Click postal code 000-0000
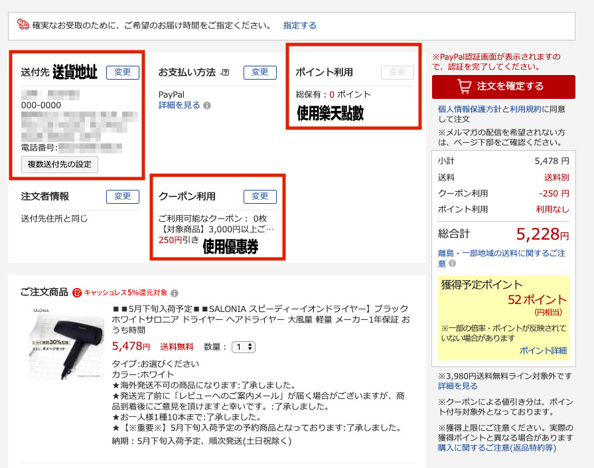This screenshot has width=594, height=468. pyautogui.click(x=41, y=106)
